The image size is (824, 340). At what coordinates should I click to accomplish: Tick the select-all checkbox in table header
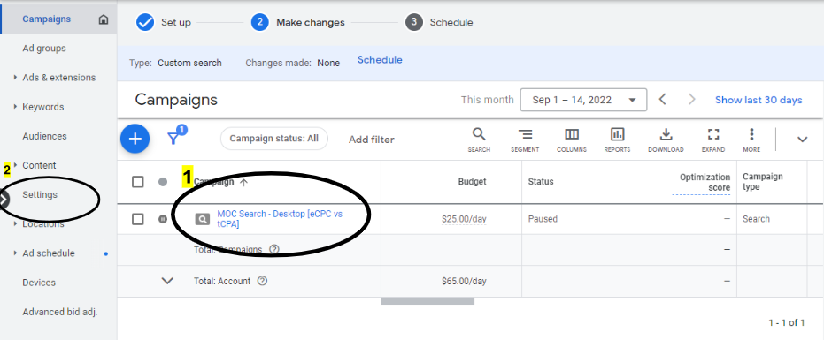point(138,182)
